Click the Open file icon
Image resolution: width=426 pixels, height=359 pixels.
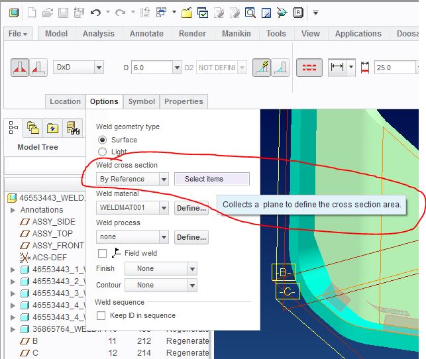coord(48,13)
